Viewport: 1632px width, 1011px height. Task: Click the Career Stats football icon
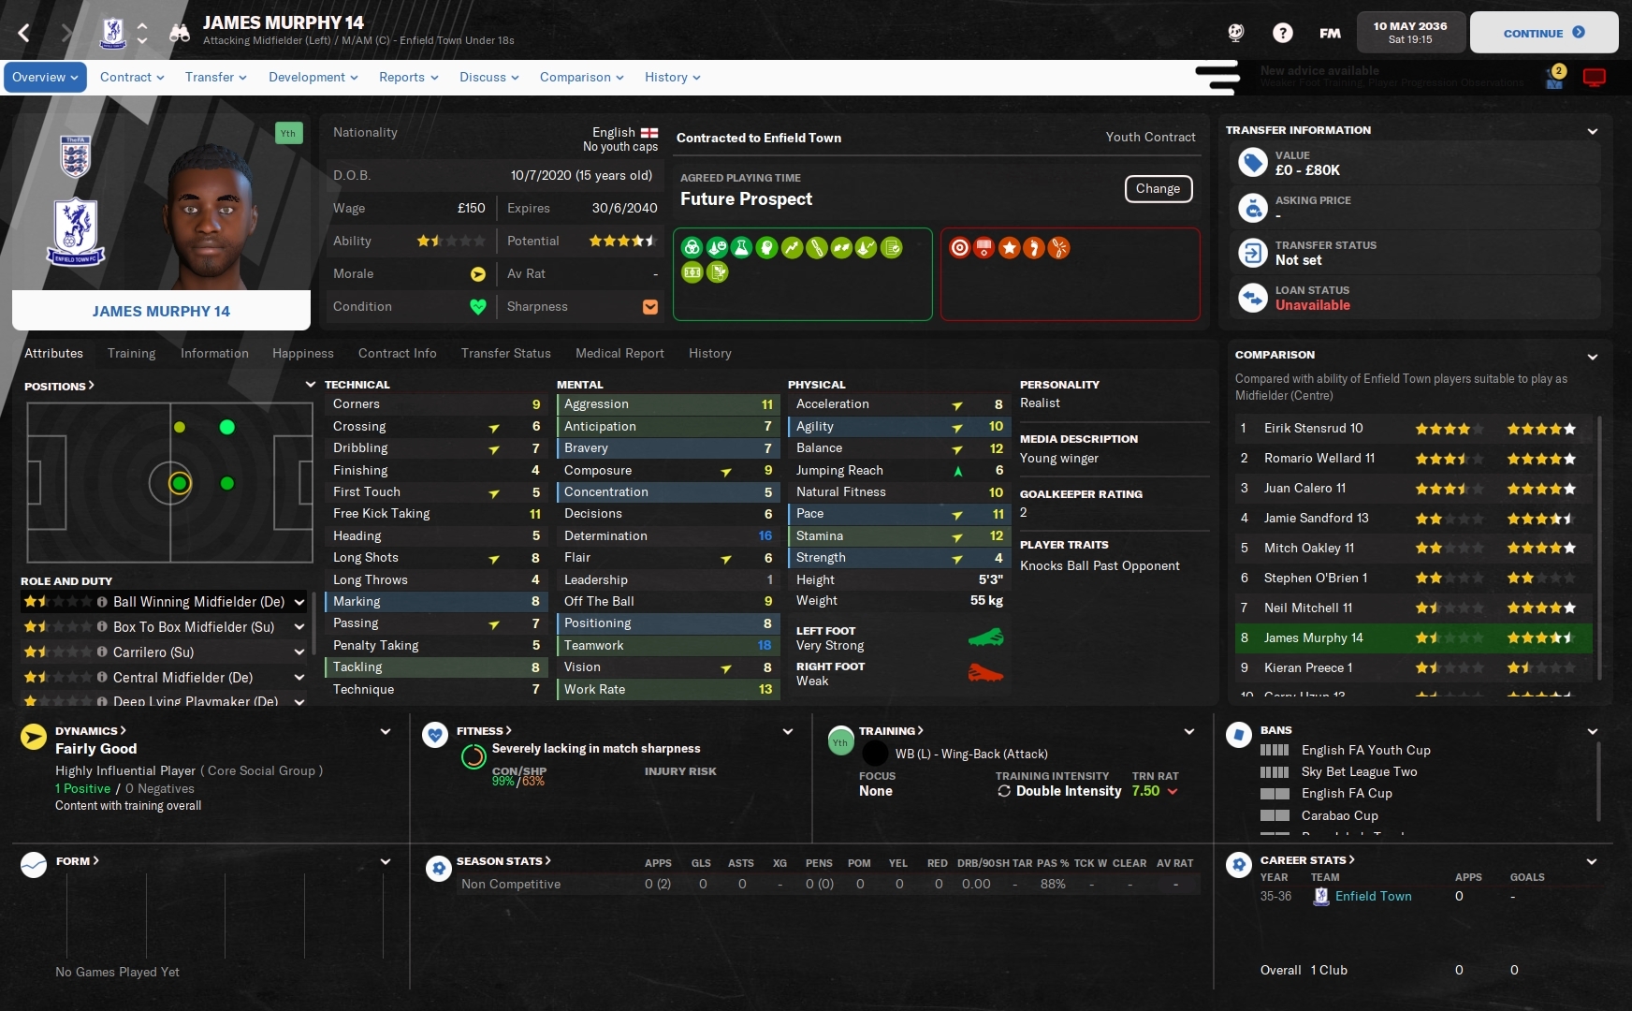[1239, 865]
